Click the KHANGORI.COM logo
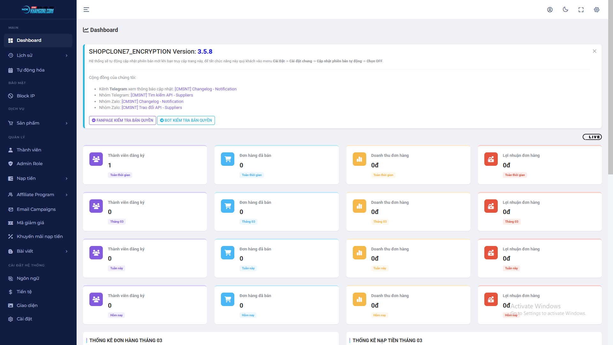 [38, 10]
